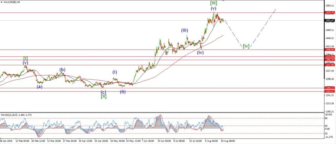Screen dimensions: 336x144
Task: Select the blue (b) wave label
Action: coord(62,70)
